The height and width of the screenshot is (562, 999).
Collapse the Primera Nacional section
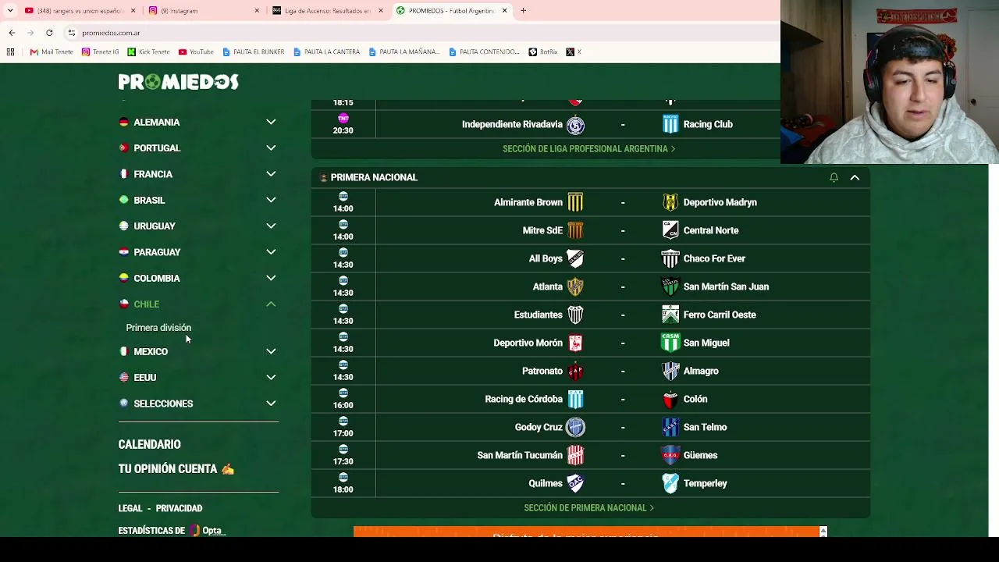point(855,177)
